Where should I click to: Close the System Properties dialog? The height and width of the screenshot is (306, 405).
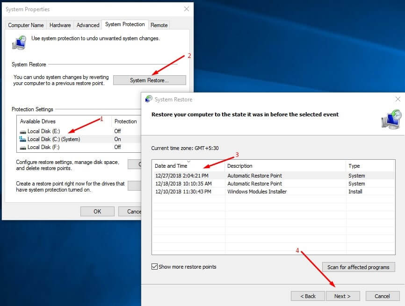click(x=187, y=9)
